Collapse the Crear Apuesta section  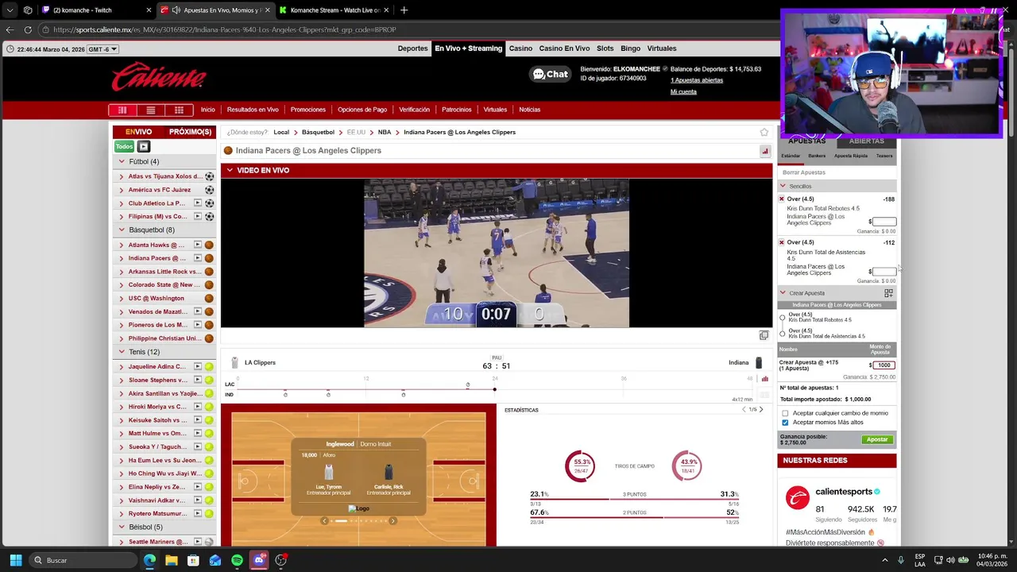[783, 293]
